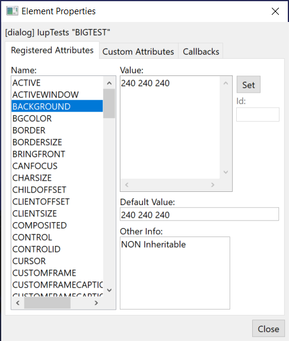Image resolution: width=289 pixels, height=341 pixels.
Task: Click the Set button
Action: click(249, 84)
